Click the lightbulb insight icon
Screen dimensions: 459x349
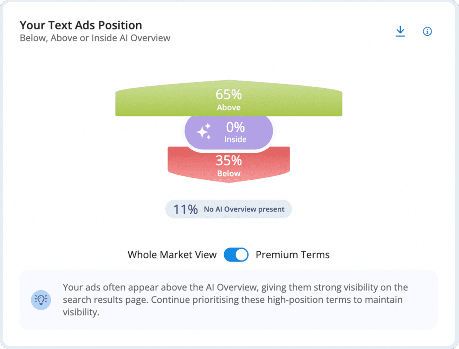click(x=41, y=300)
